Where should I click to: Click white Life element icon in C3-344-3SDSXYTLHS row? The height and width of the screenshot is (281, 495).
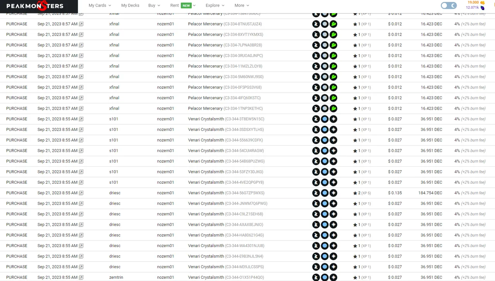(333, 130)
